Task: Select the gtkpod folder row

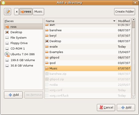Action: (88, 57)
